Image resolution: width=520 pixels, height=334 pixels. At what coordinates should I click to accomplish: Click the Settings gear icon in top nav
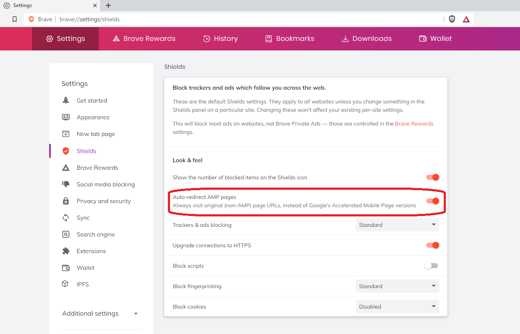50,39
